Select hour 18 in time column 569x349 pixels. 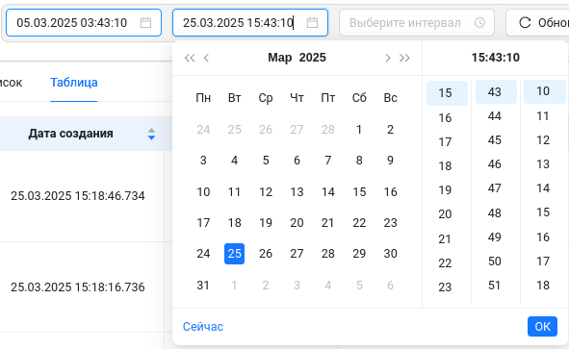445,165
